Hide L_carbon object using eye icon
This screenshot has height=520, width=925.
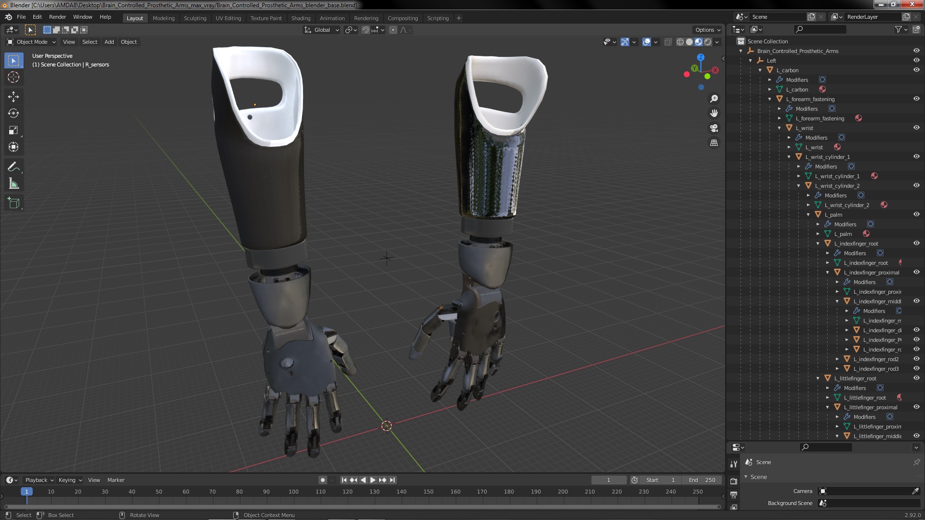click(x=916, y=70)
